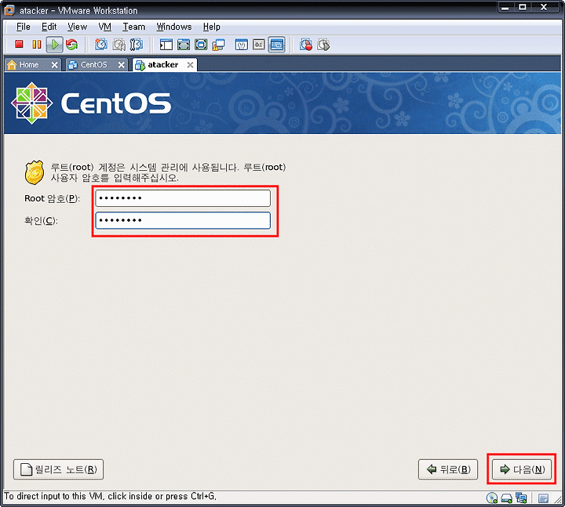Open the VM menu
The height and width of the screenshot is (507, 565).
coord(105,27)
